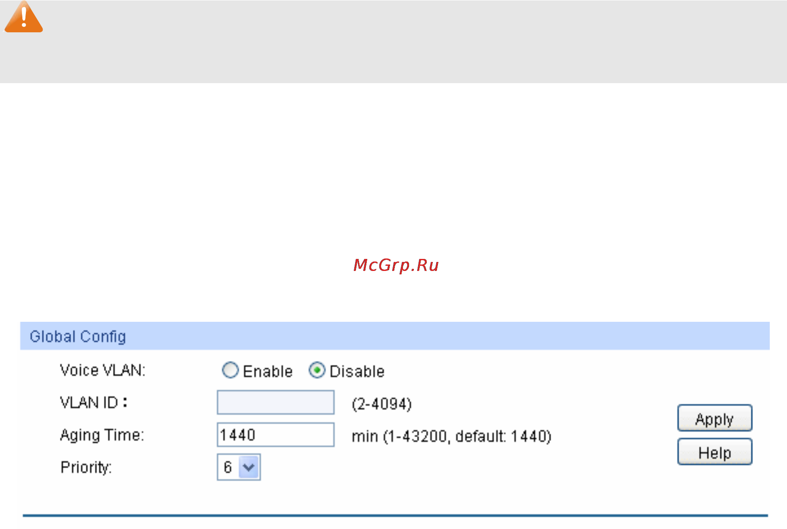Click the Aging Time field showing 1440
Image resolution: width=787 pixels, height=529 pixels.
tap(275, 435)
